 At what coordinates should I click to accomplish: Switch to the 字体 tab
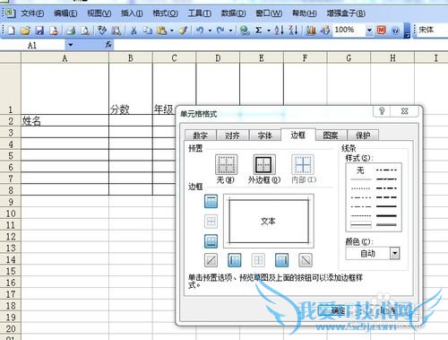tap(265, 135)
